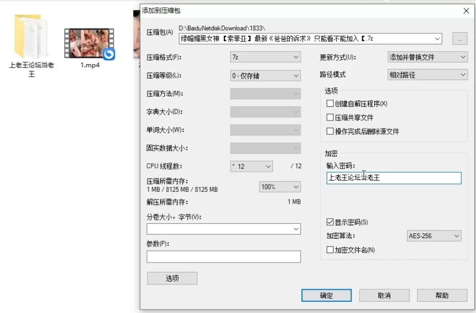This screenshot has height=313, width=476.
Task: Click the 选项 options button
Action: click(x=172, y=278)
